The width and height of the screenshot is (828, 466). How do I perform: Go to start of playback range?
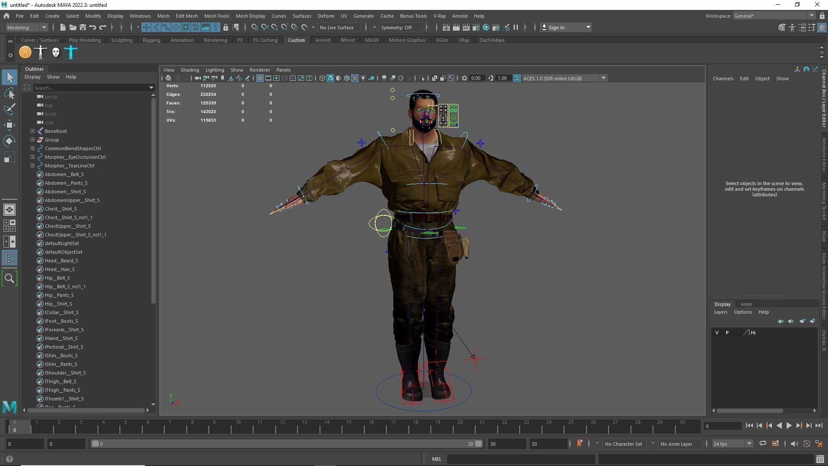[x=750, y=426]
